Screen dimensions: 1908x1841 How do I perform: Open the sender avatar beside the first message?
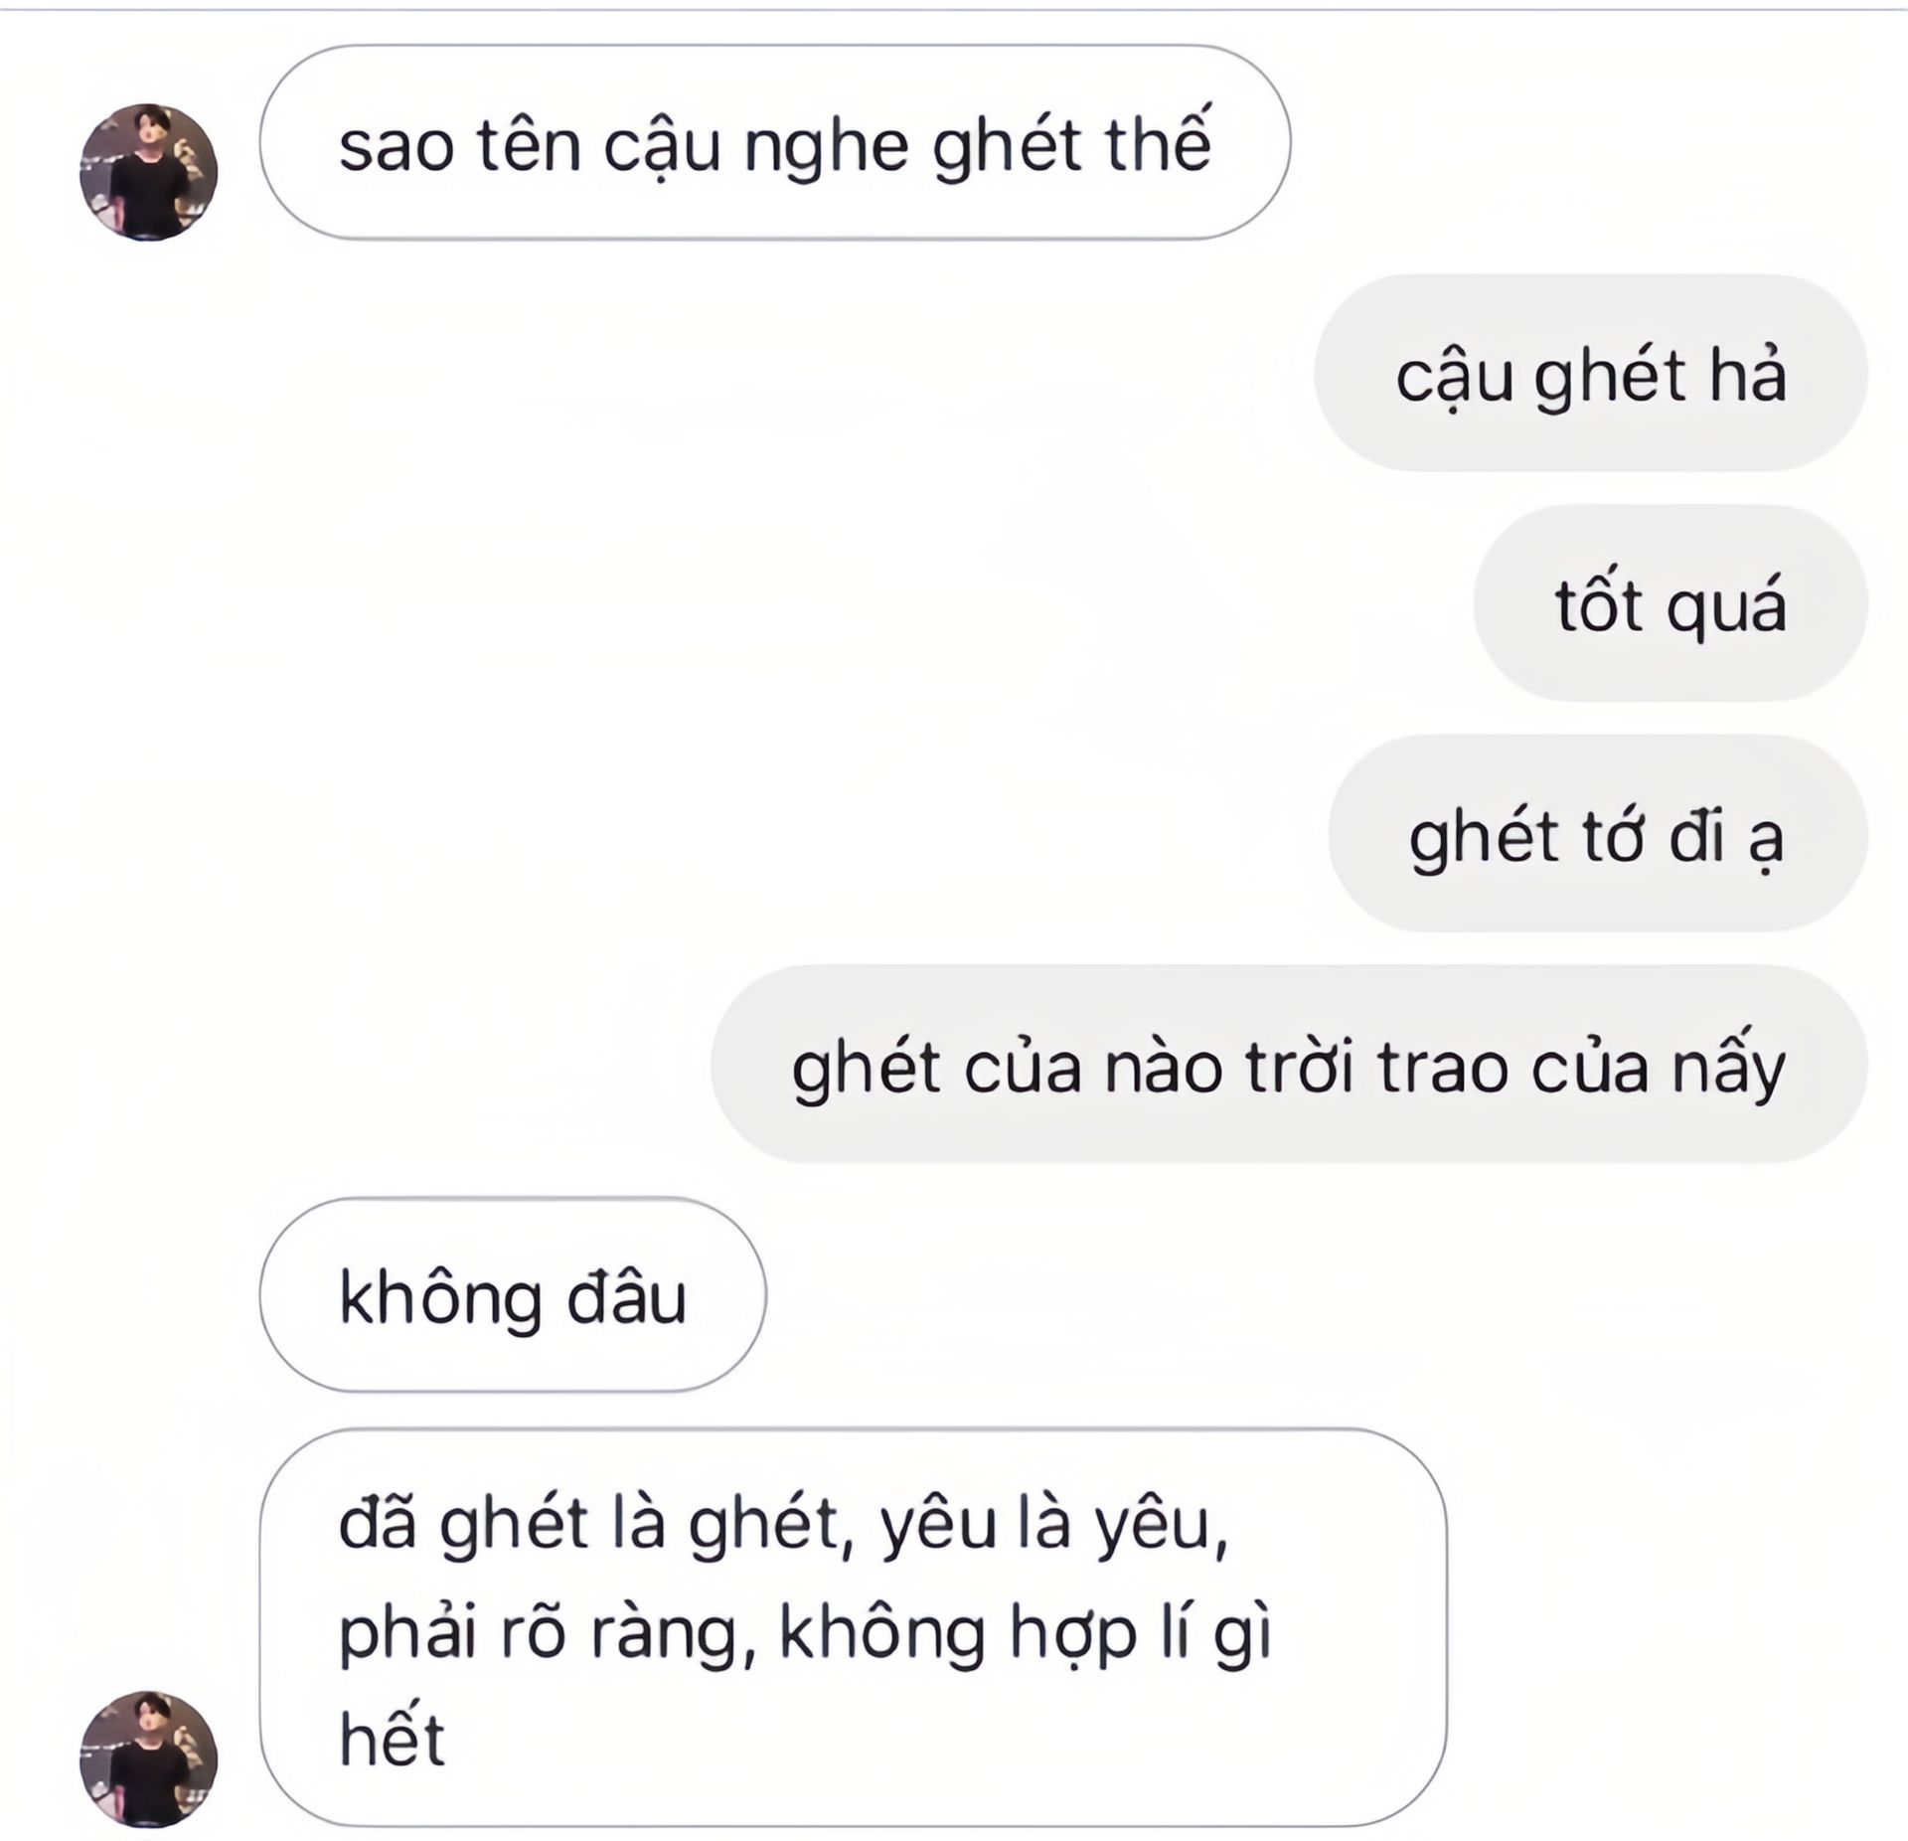click(x=148, y=172)
